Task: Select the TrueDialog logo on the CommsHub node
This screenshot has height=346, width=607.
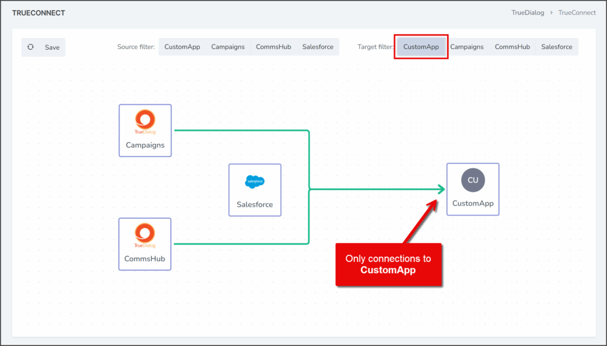Action: (145, 235)
